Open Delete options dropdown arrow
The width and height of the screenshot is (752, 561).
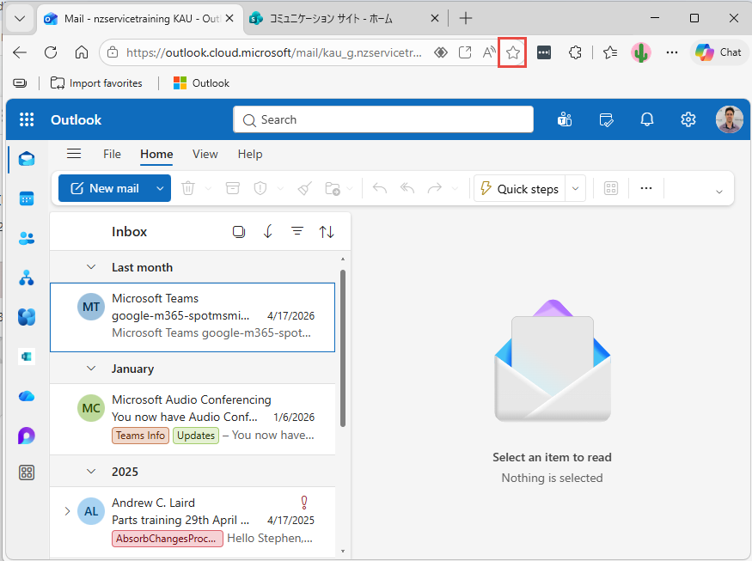[x=208, y=188]
